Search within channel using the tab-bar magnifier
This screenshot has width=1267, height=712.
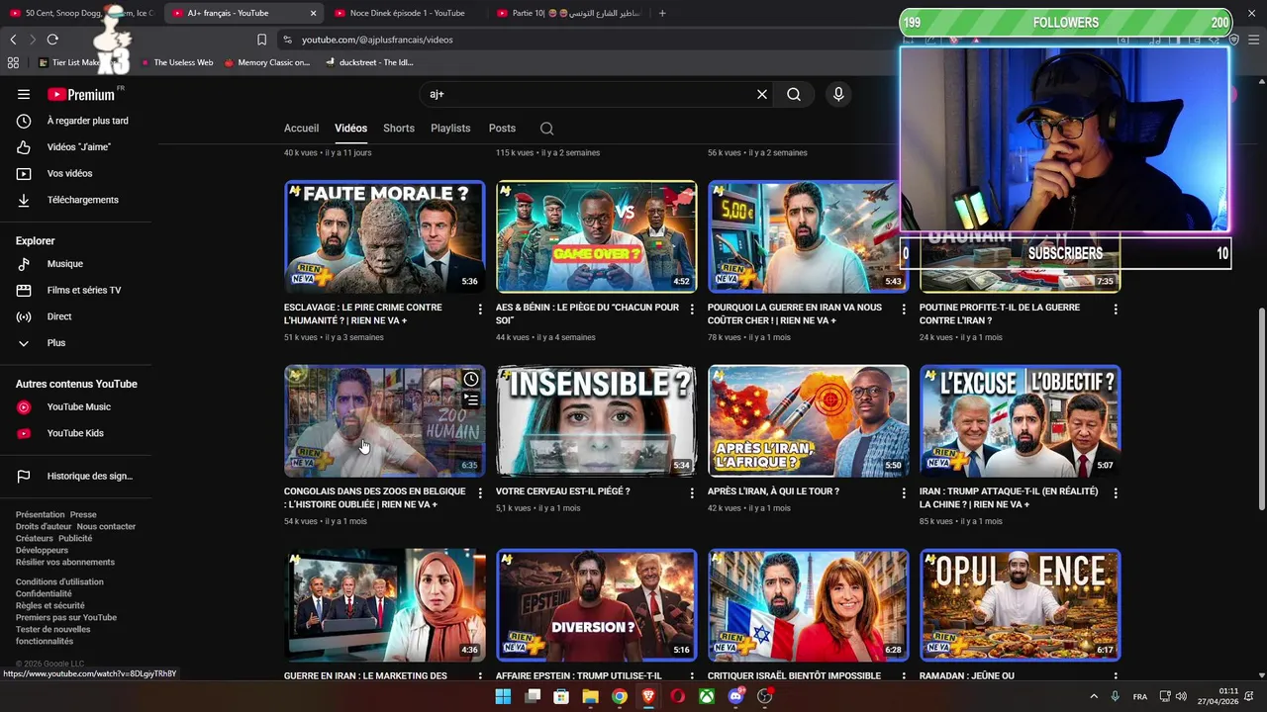pos(546,129)
